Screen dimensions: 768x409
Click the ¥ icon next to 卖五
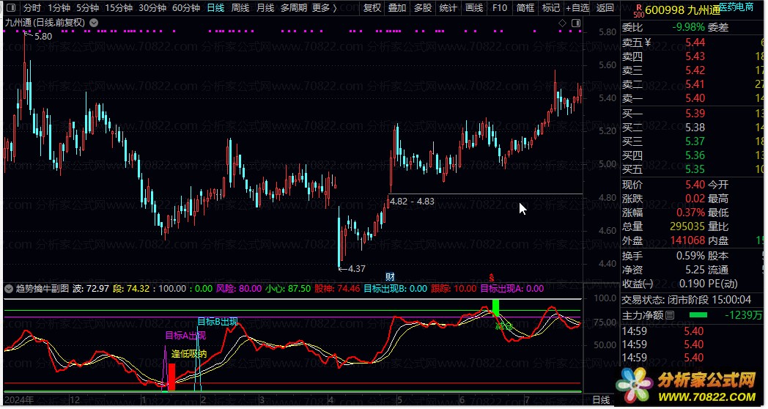coord(648,42)
